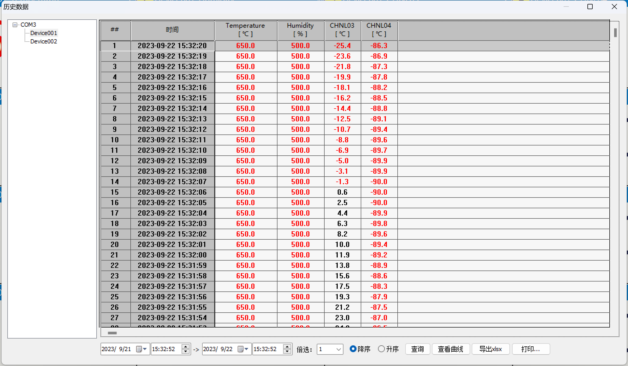Increase start time with up spinner
Viewport: 628px width, 366px height.
coord(186,347)
